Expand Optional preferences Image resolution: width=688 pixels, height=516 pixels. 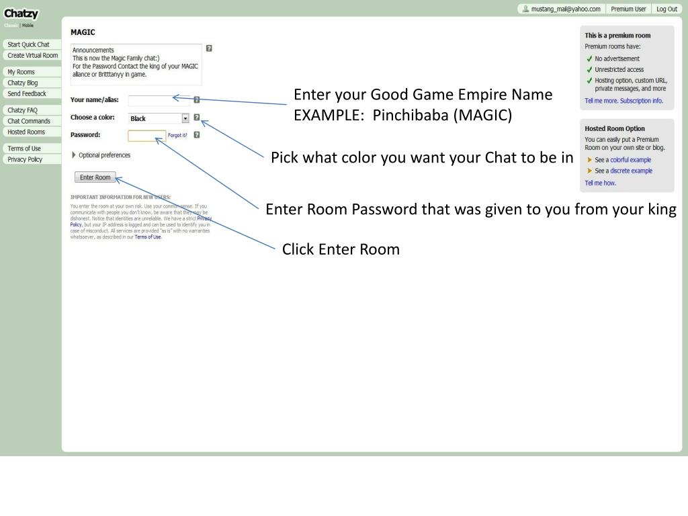point(101,155)
